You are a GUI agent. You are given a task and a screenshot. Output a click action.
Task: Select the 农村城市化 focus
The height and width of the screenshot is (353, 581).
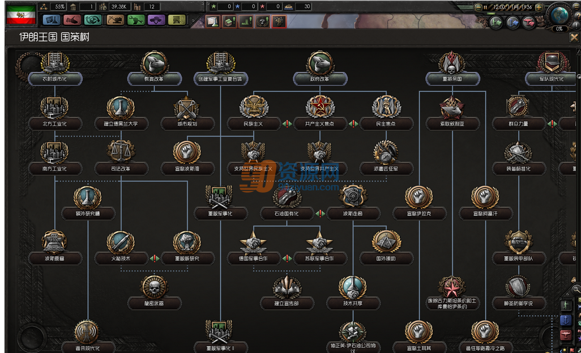[x=55, y=69]
